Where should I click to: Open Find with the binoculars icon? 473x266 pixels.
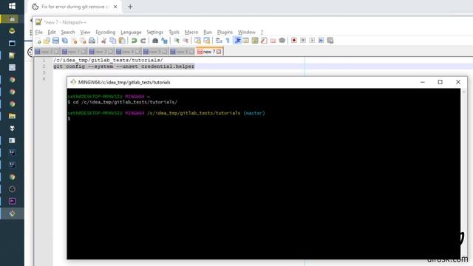(155, 41)
